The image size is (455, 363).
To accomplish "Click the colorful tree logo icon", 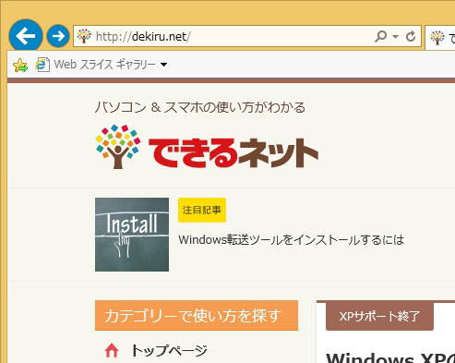I will click(x=118, y=147).
